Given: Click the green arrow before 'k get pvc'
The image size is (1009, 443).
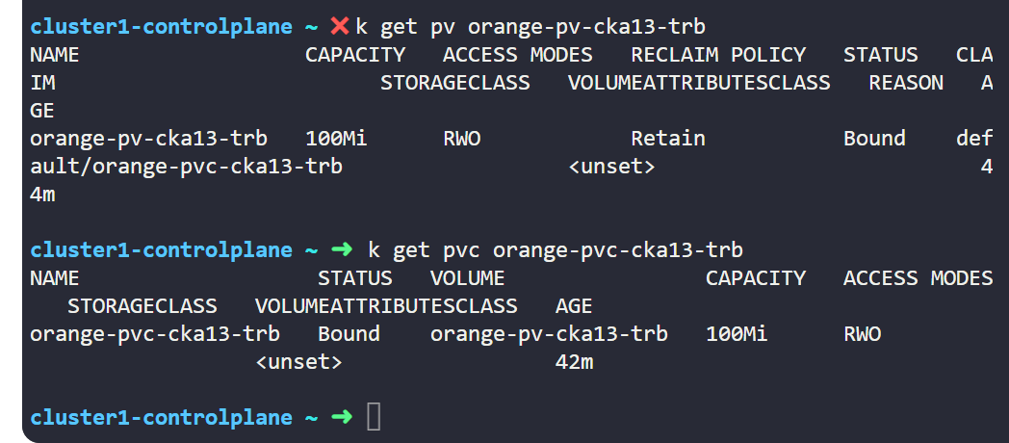Looking at the screenshot, I should point(342,250).
